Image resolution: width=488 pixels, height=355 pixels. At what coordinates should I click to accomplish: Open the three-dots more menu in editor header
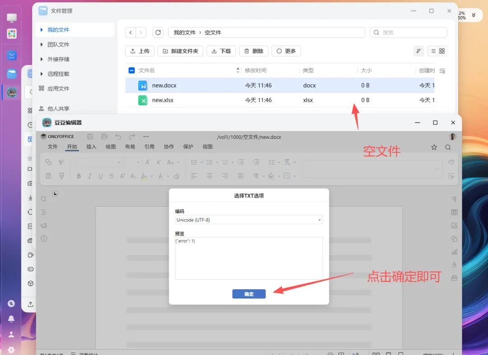(x=146, y=137)
